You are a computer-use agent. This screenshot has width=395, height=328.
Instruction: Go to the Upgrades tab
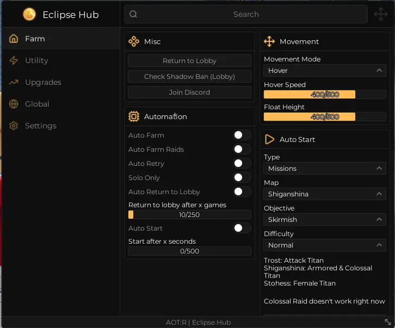tap(61, 82)
